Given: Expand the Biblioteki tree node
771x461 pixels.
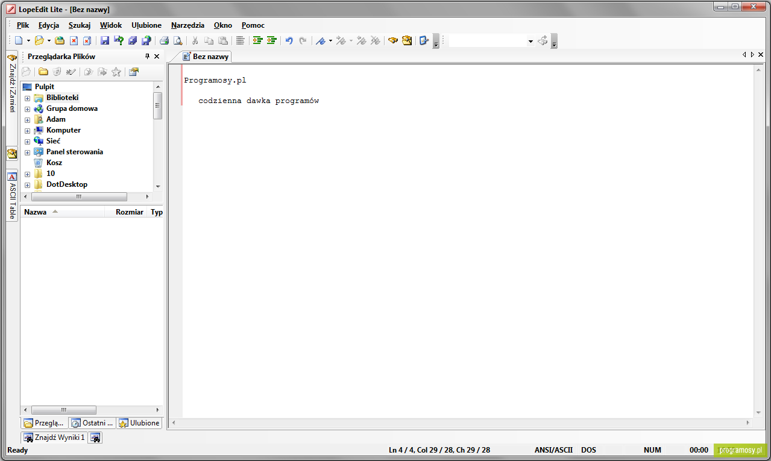Looking at the screenshot, I should click(x=27, y=98).
